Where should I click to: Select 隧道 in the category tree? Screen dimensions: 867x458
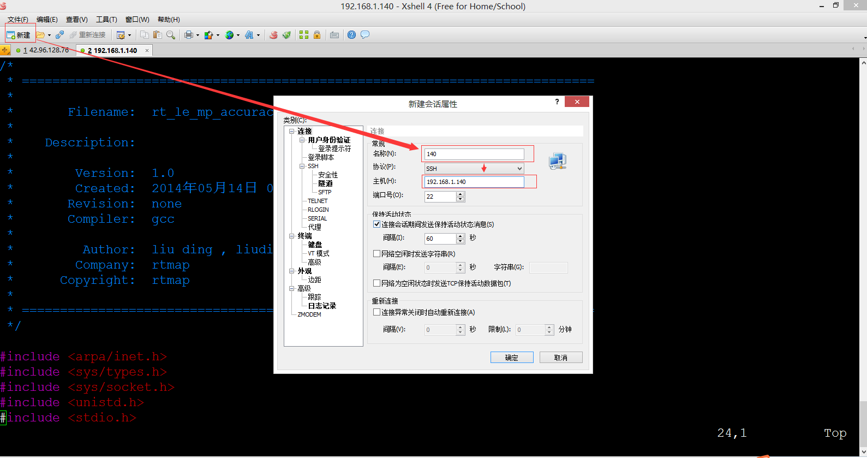(x=325, y=183)
